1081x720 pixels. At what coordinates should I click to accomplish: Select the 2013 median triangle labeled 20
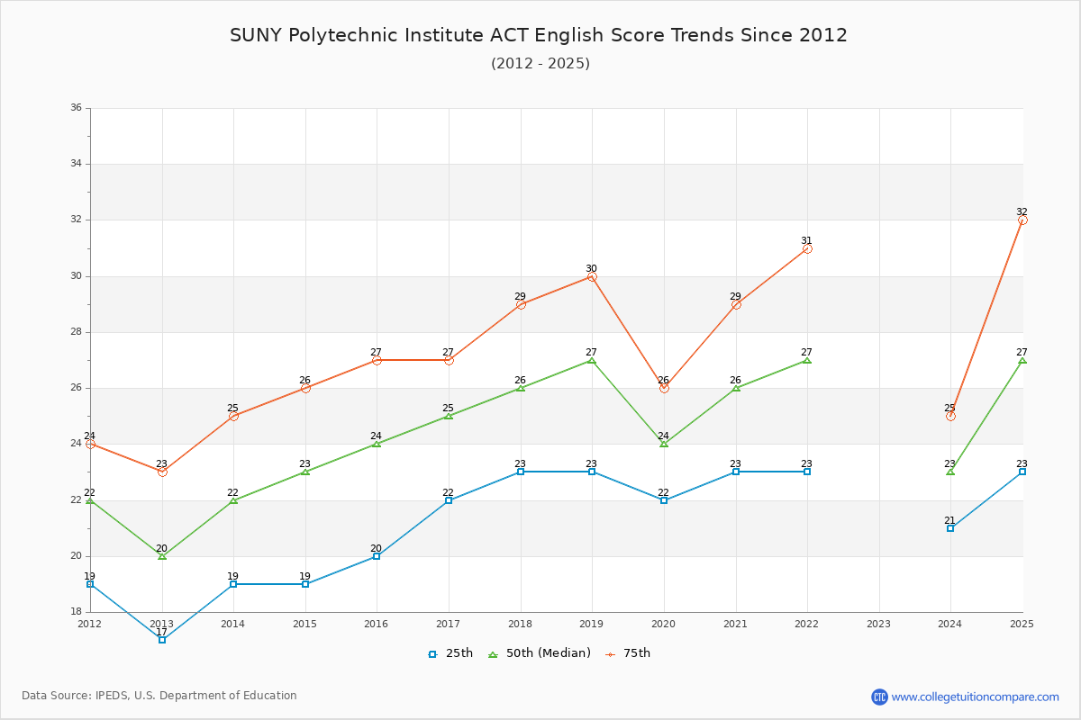tap(162, 556)
